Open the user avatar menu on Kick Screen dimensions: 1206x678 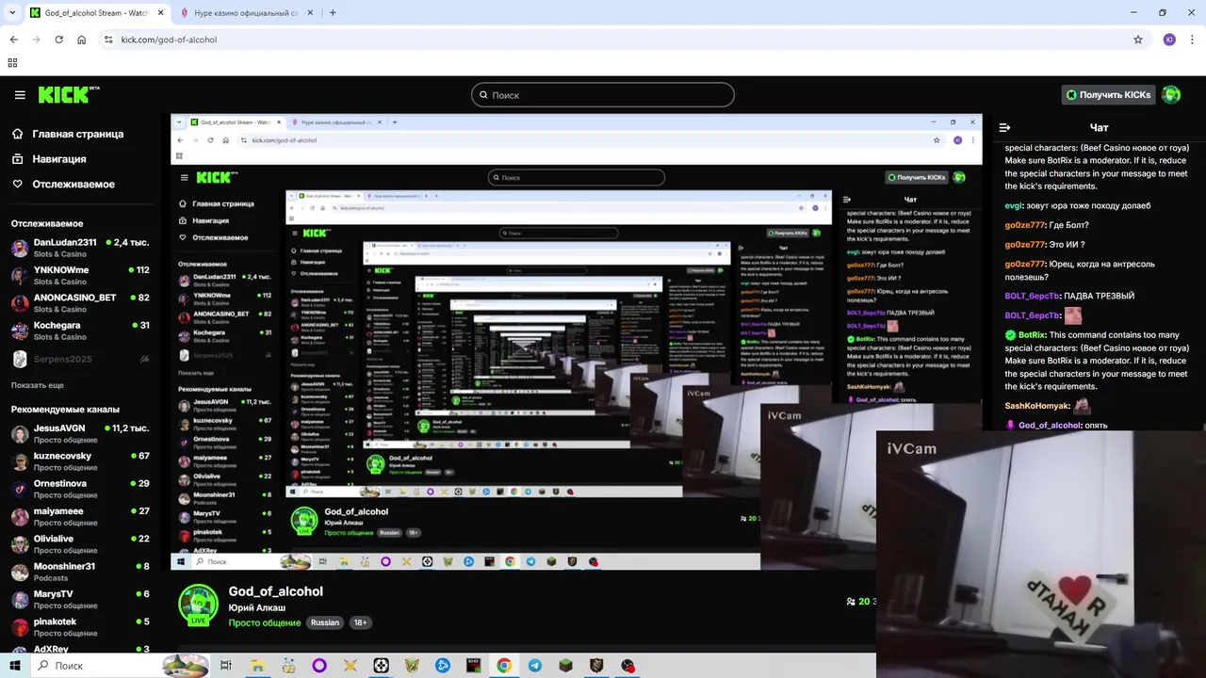pyautogui.click(x=1171, y=95)
